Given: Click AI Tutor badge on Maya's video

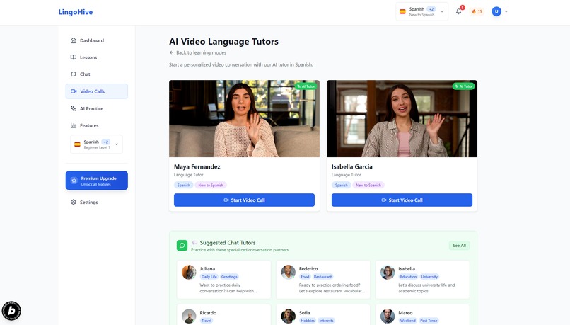Looking at the screenshot, I should [306, 86].
